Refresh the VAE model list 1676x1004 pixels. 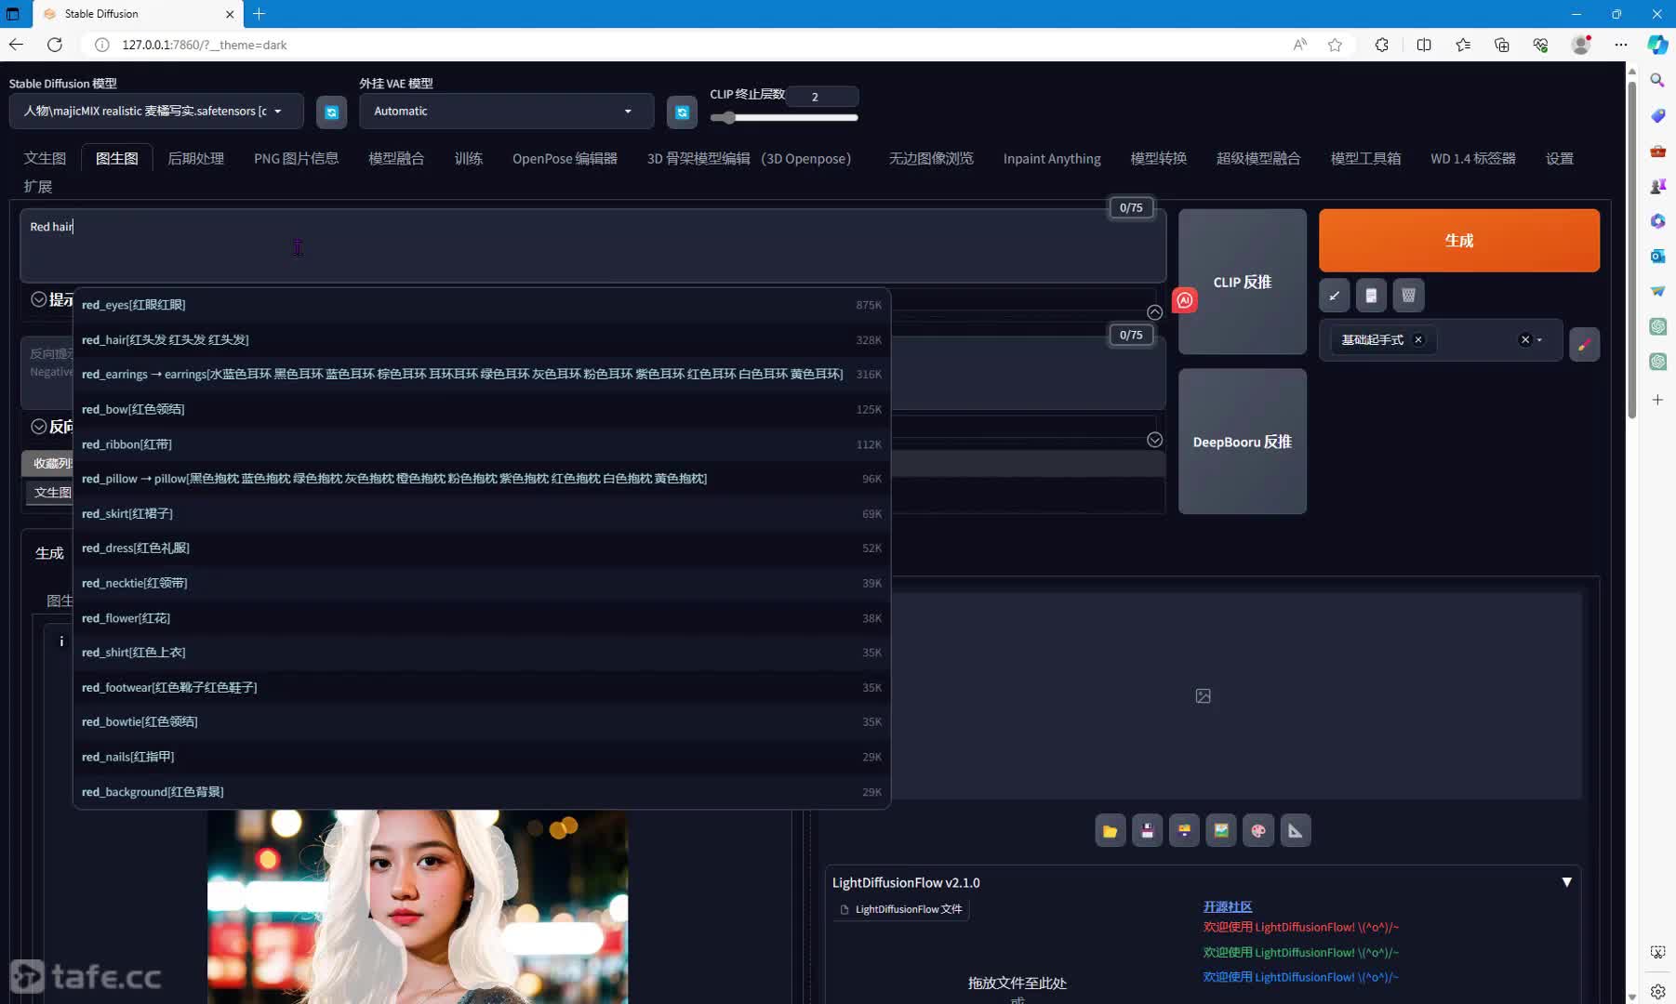(682, 112)
